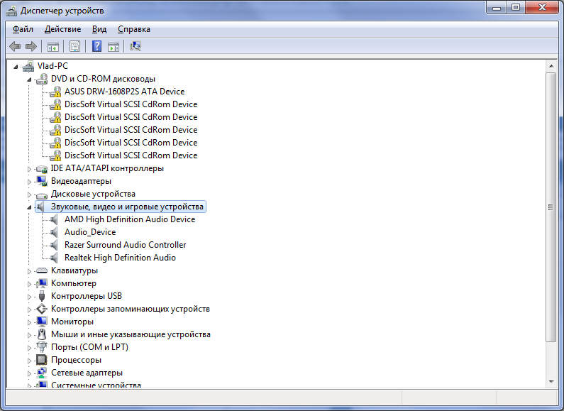Click the scrollbar down arrow
The height and width of the screenshot is (411, 564).
pos(551,382)
